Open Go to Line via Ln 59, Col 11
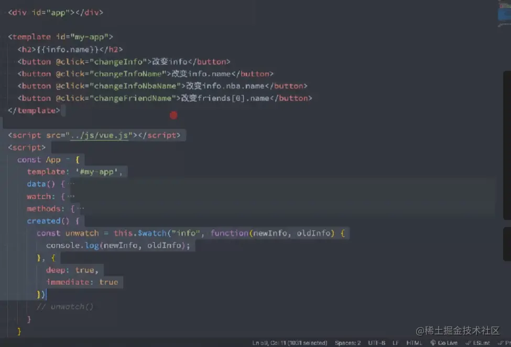 pos(290,343)
